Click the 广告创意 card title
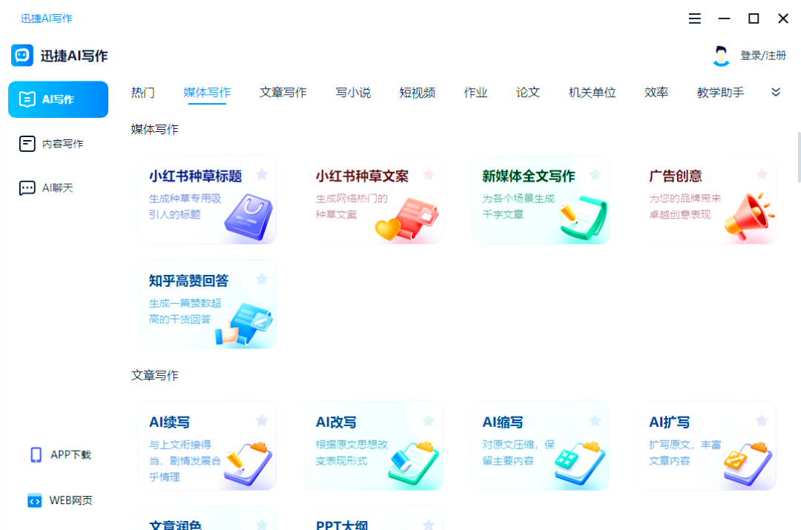The width and height of the screenshot is (801, 530). coord(676,176)
